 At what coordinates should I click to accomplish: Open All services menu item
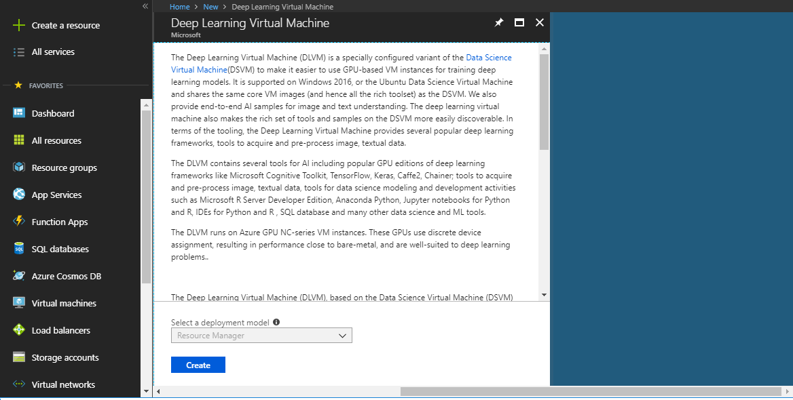53,52
